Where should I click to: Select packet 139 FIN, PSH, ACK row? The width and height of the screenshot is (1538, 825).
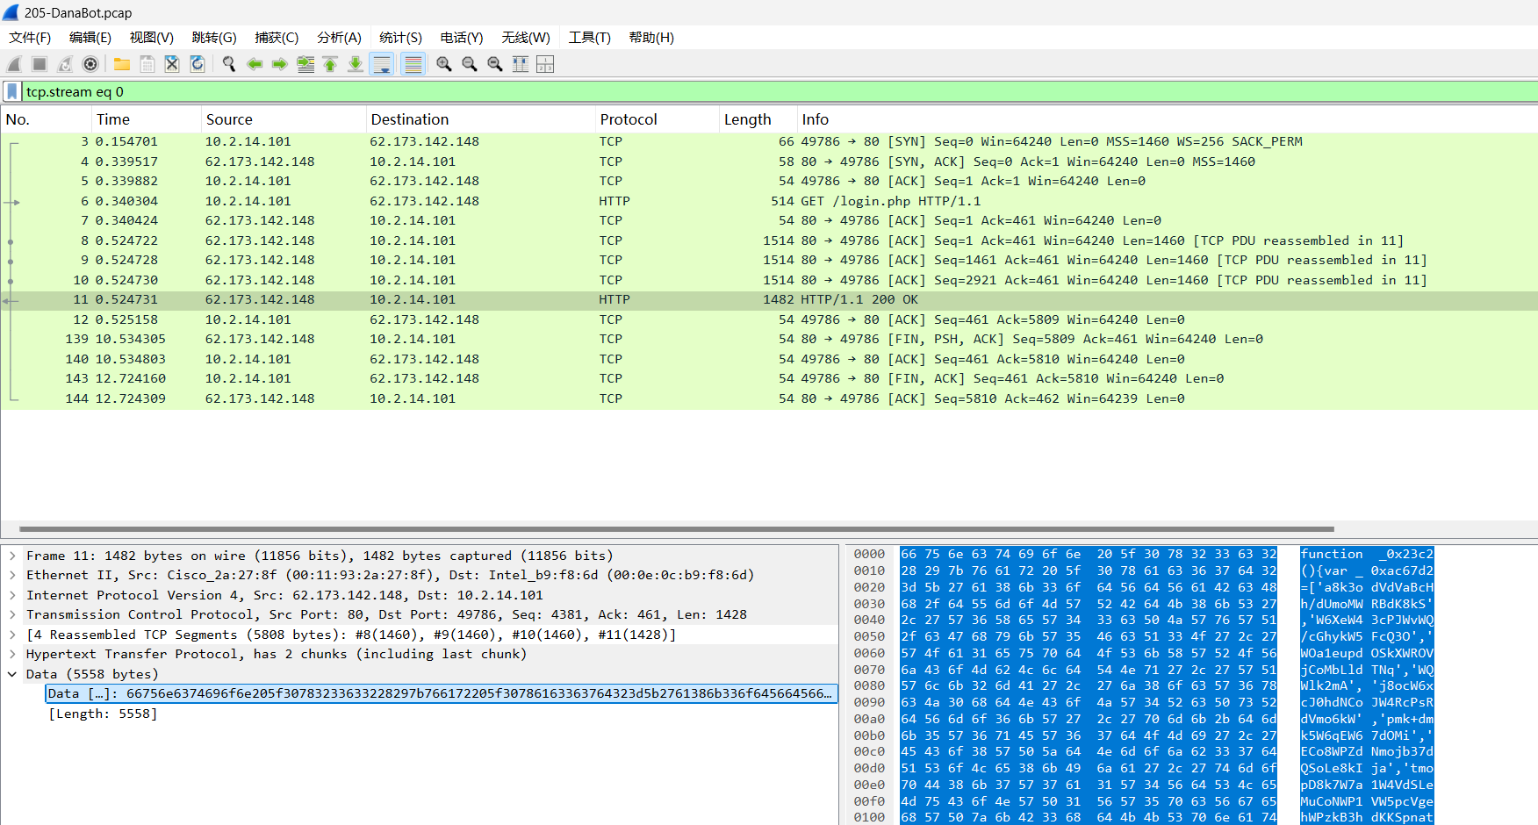click(769, 339)
